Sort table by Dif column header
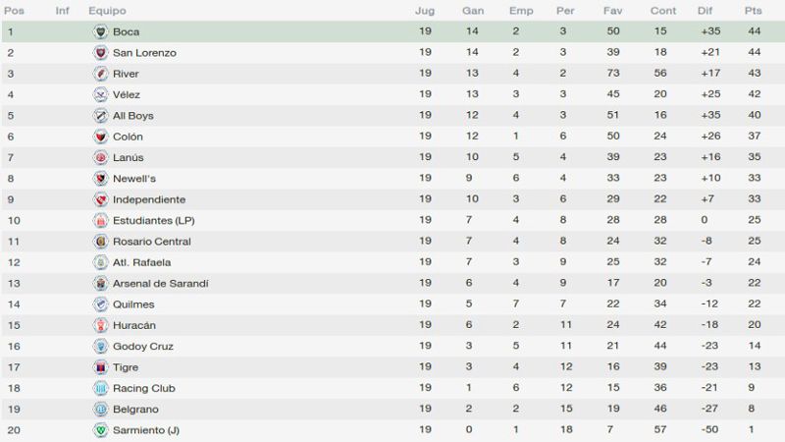 (705, 11)
